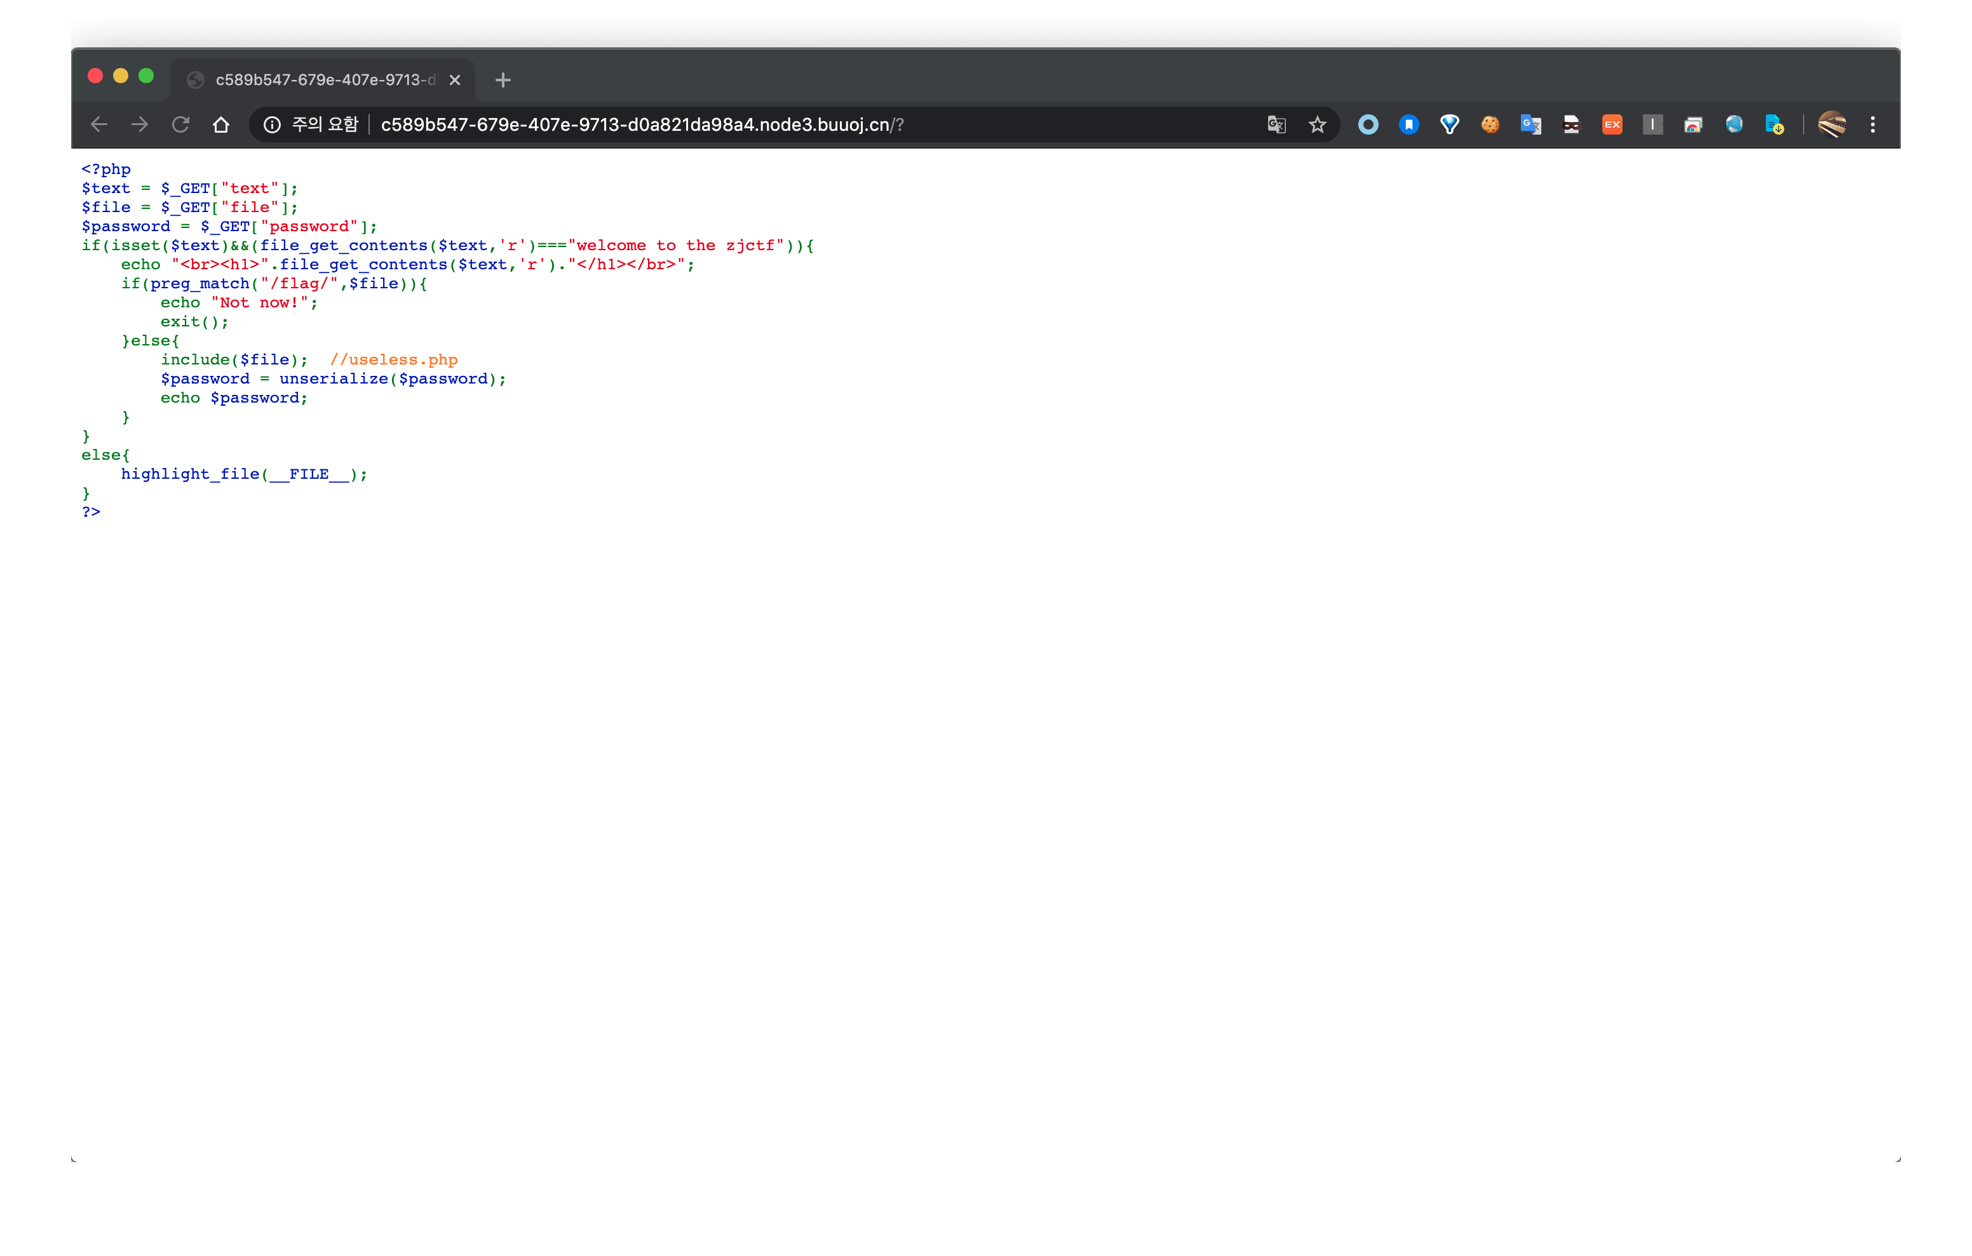Viewport: 1972px width, 1256px height.
Task: Click the cookie editor extension icon
Action: (1490, 124)
